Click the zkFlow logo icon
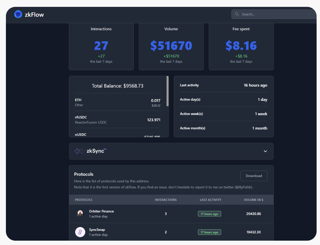 pyautogui.click(x=18, y=14)
